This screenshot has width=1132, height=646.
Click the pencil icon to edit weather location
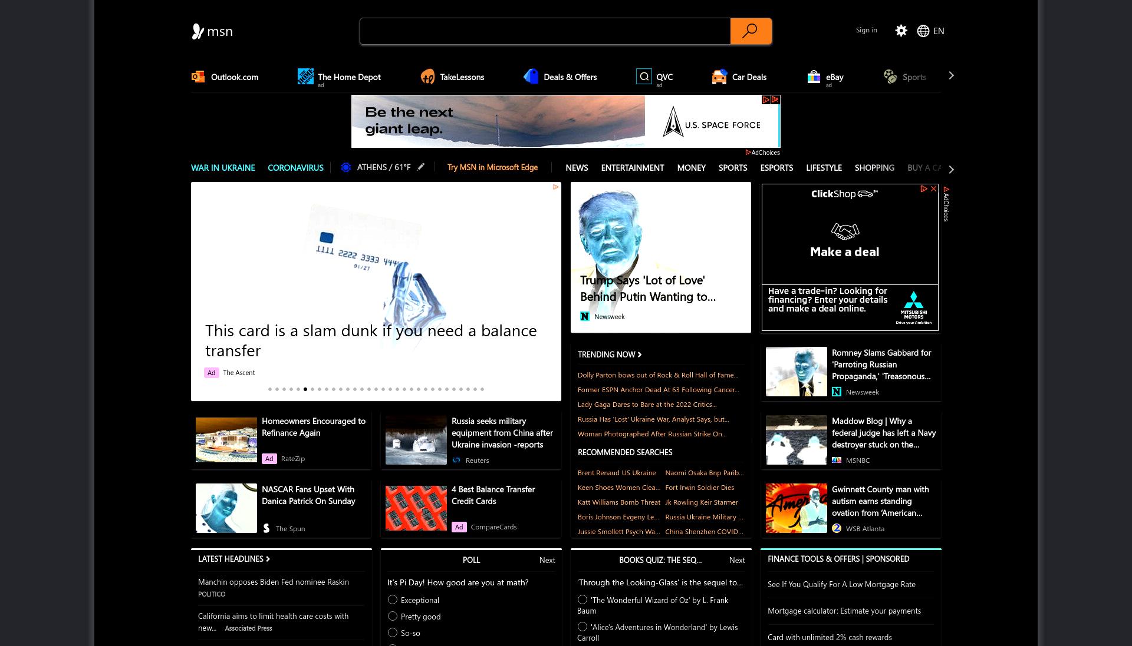(421, 167)
